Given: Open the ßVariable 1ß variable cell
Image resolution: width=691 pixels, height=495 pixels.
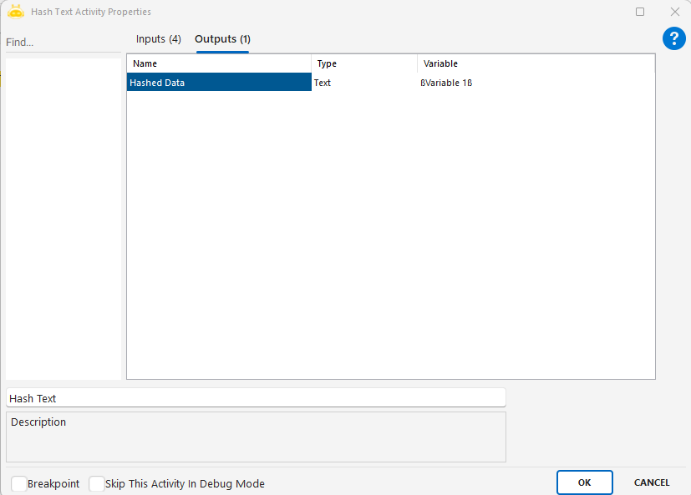Looking at the screenshot, I should [535, 83].
